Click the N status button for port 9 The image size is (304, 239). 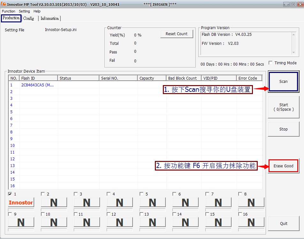coord(21,222)
